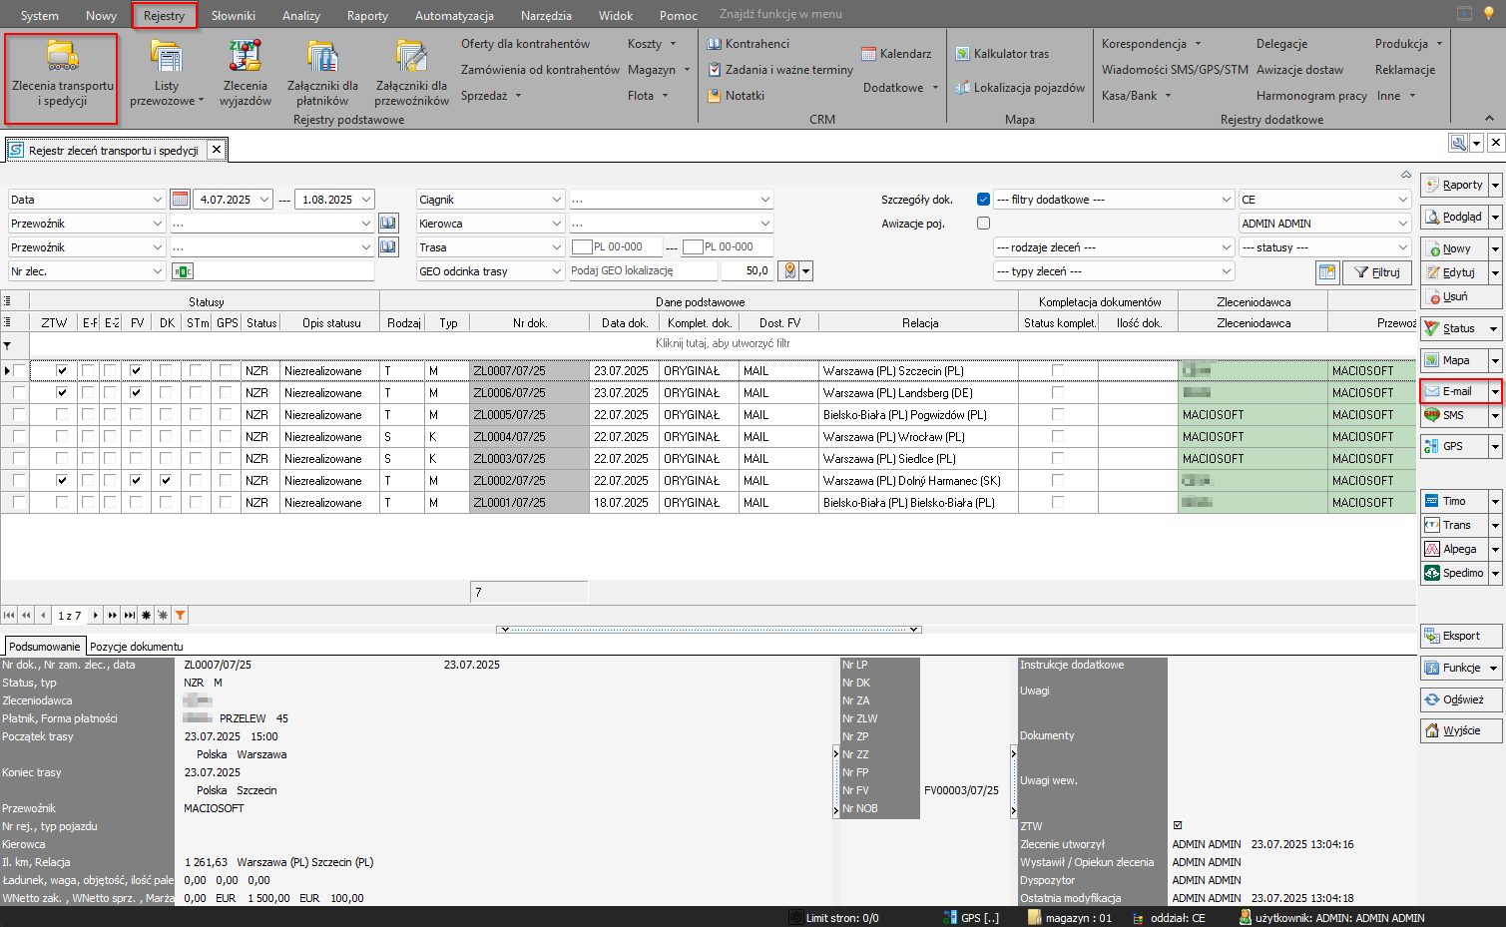Open the statusy filter dropdown
The width and height of the screenshot is (1506, 927).
click(x=1402, y=247)
